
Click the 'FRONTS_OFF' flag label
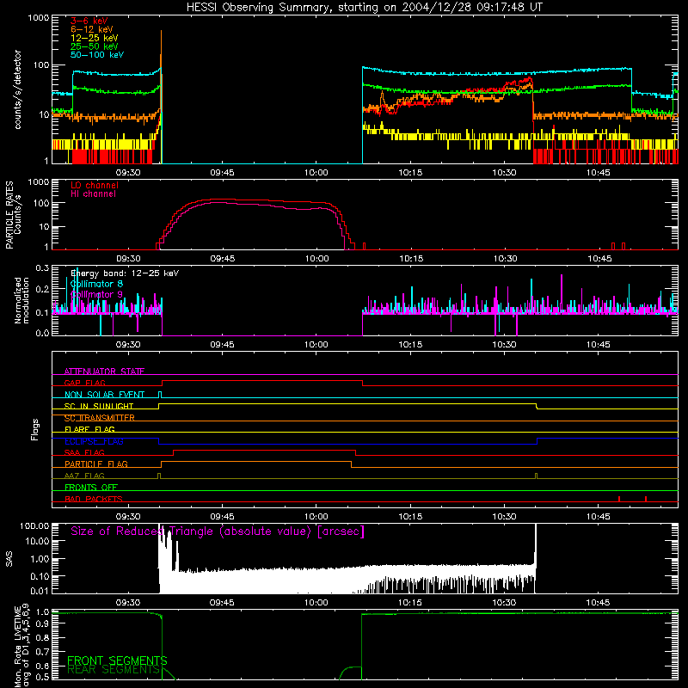[x=91, y=487]
